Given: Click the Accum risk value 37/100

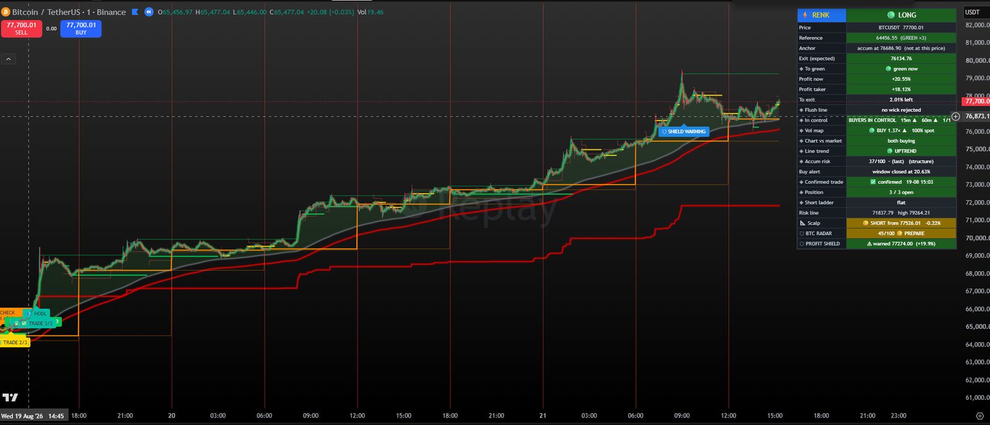Looking at the screenshot, I should (x=901, y=161).
